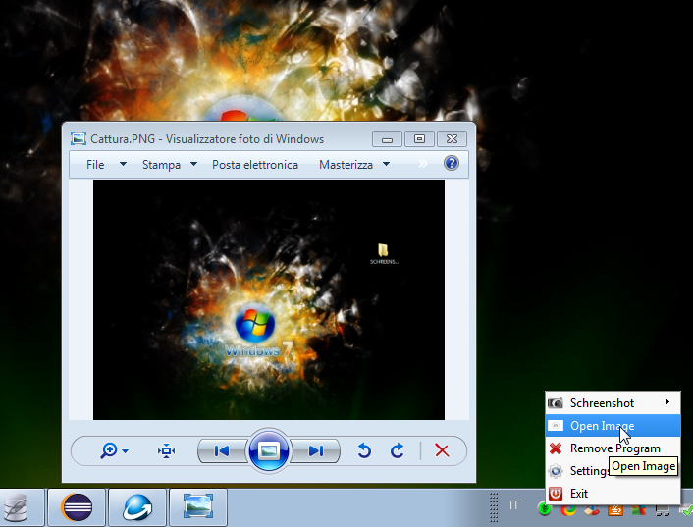Switch to Photo Viewer taskbar button

198,507
